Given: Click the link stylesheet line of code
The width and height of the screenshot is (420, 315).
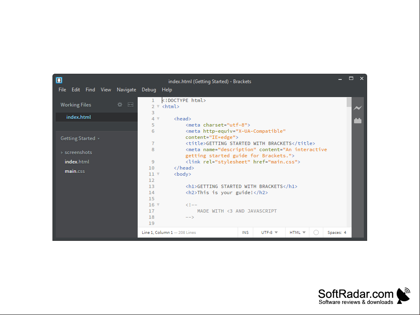Looking at the screenshot, I should (243, 162).
